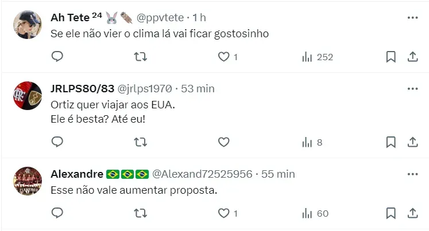Like the Ortiz quer viajar tweet
Image resolution: width=429 pixels, height=231 pixels.
click(223, 142)
